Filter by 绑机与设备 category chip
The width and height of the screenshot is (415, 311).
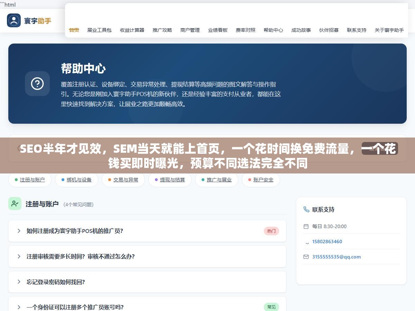[76, 180]
